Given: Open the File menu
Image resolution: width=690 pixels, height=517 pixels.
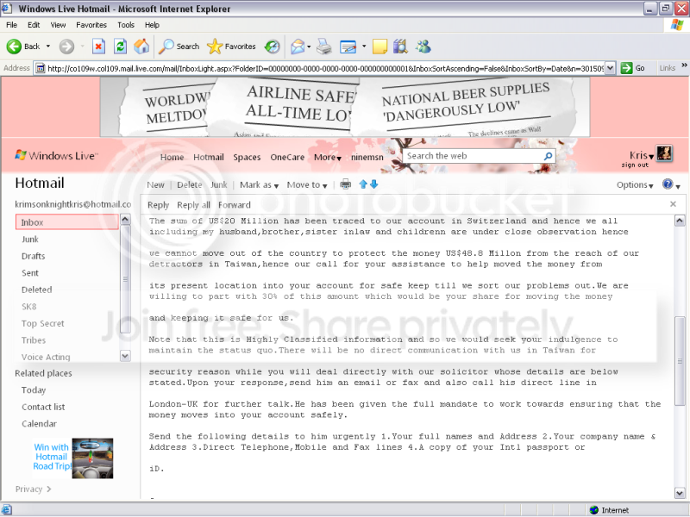Looking at the screenshot, I should pyautogui.click(x=11, y=25).
